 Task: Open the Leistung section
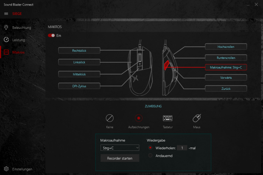[18, 40]
